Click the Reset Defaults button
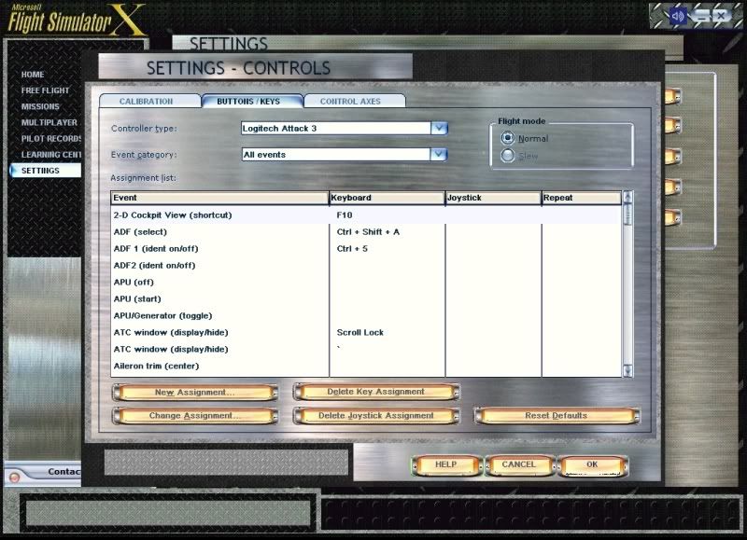 [x=556, y=415]
